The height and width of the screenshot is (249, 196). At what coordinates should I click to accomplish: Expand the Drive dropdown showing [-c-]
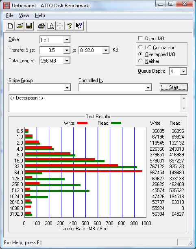click(67, 40)
